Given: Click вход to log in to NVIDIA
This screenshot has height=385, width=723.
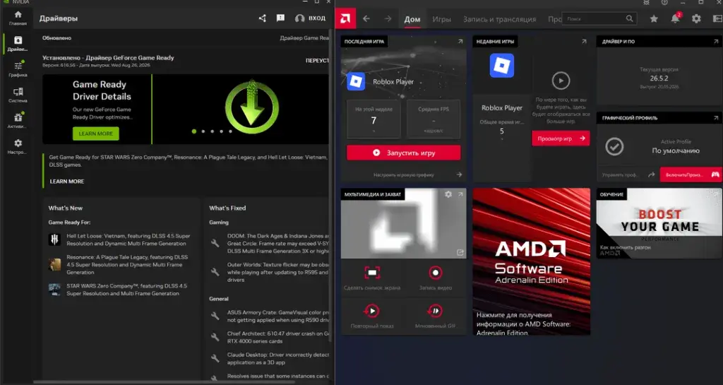Looking at the screenshot, I should coord(311,18).
